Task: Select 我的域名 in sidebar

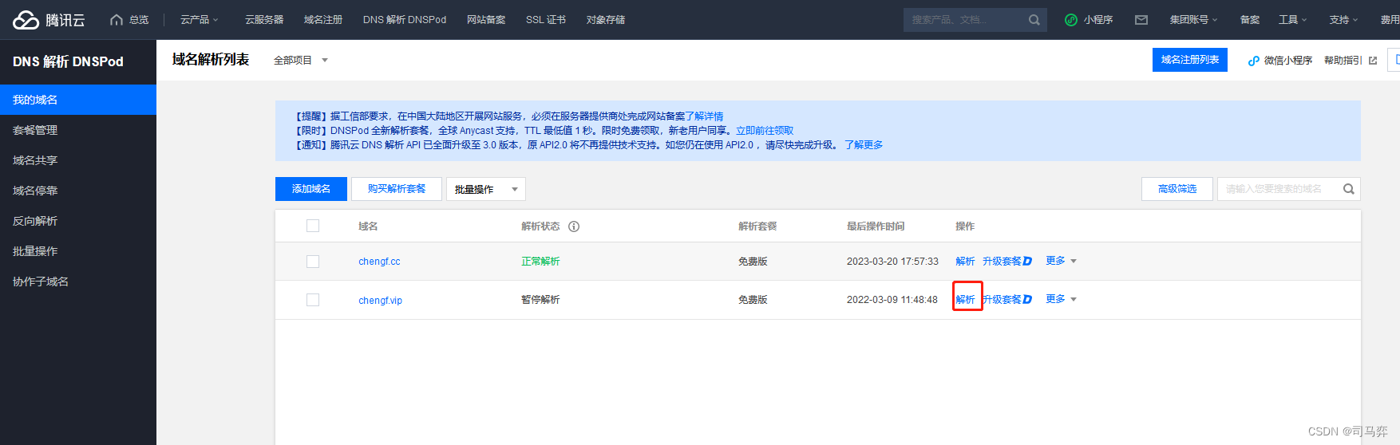Action: coord(78,100)
